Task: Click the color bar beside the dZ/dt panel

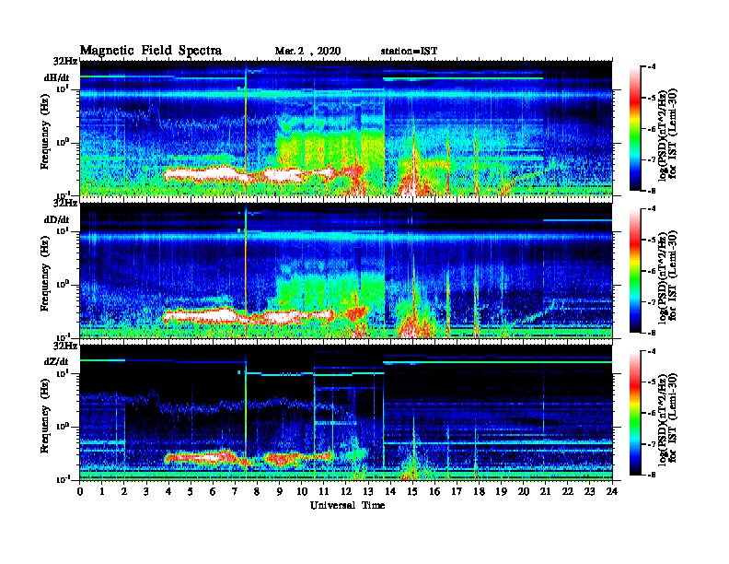Action: click(635, 413)
